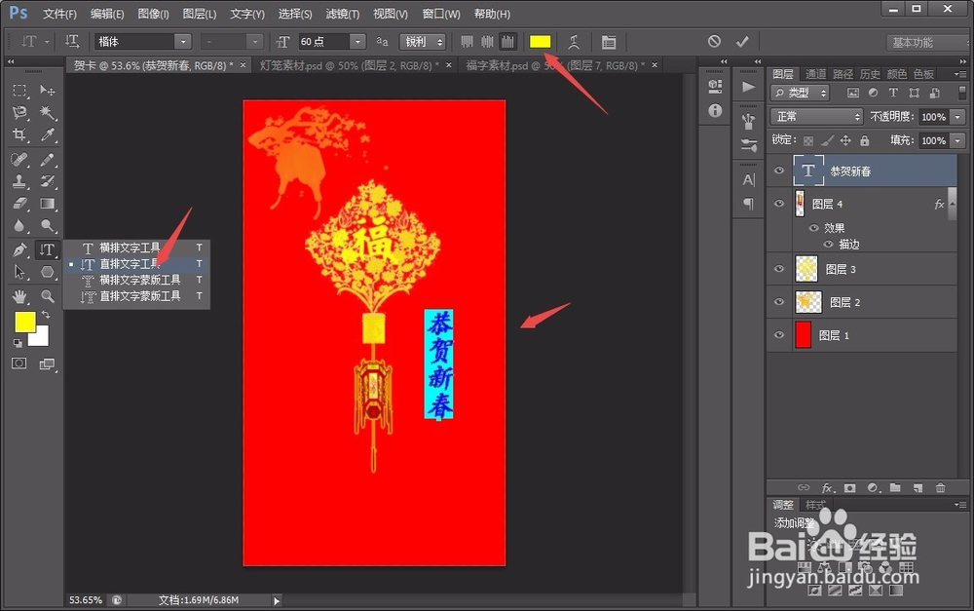
Task: Open the 填充 fill slider arrow
Action: (958, 140)
